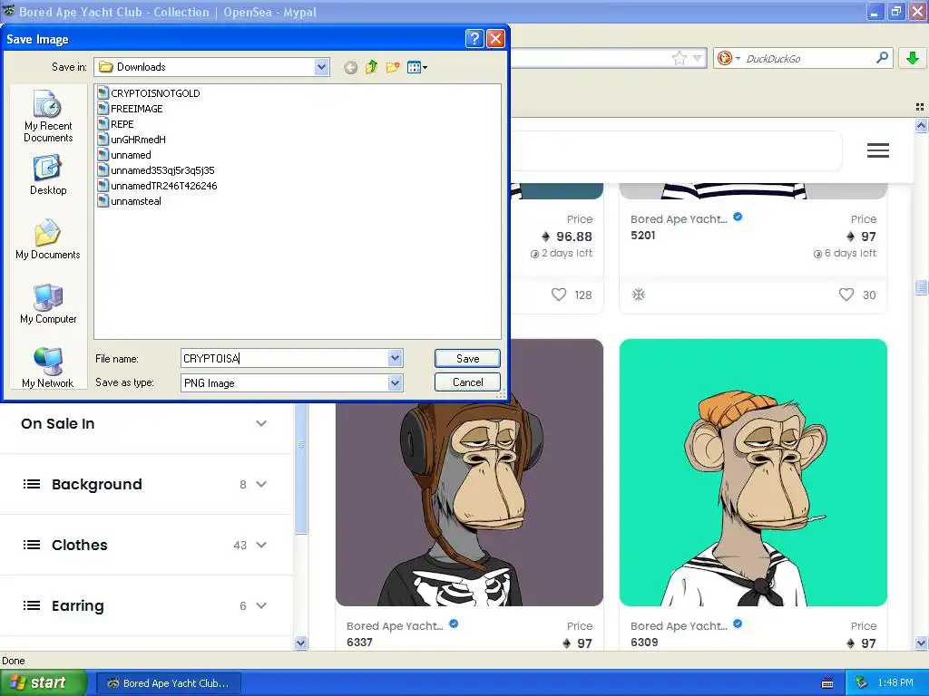Create new folder icon in Save dialog
This screenshot has width=929, height=696.
tap(393, 67)
